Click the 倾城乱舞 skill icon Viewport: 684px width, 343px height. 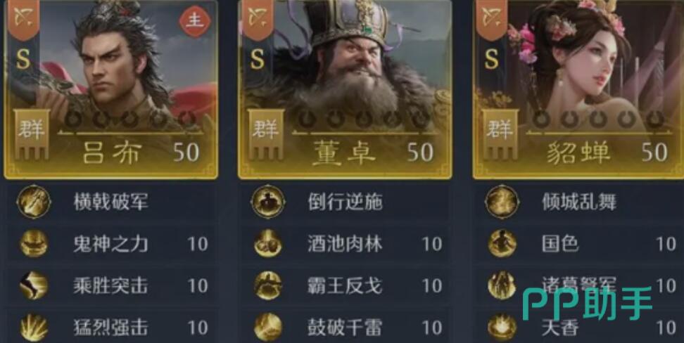[x=502, y=202]
